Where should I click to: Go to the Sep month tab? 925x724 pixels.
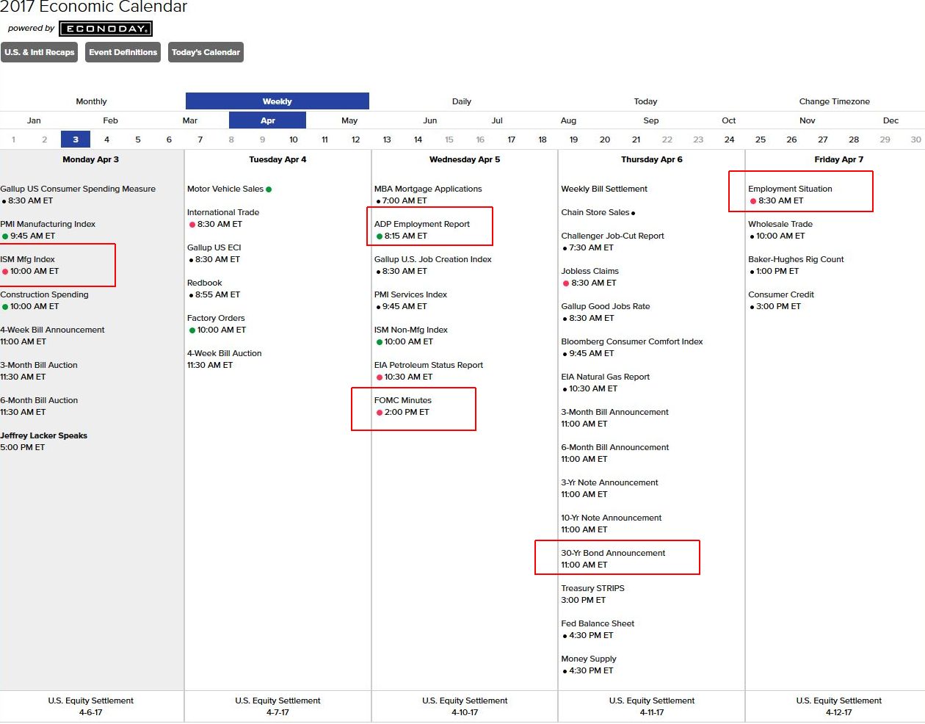point(651,120)
